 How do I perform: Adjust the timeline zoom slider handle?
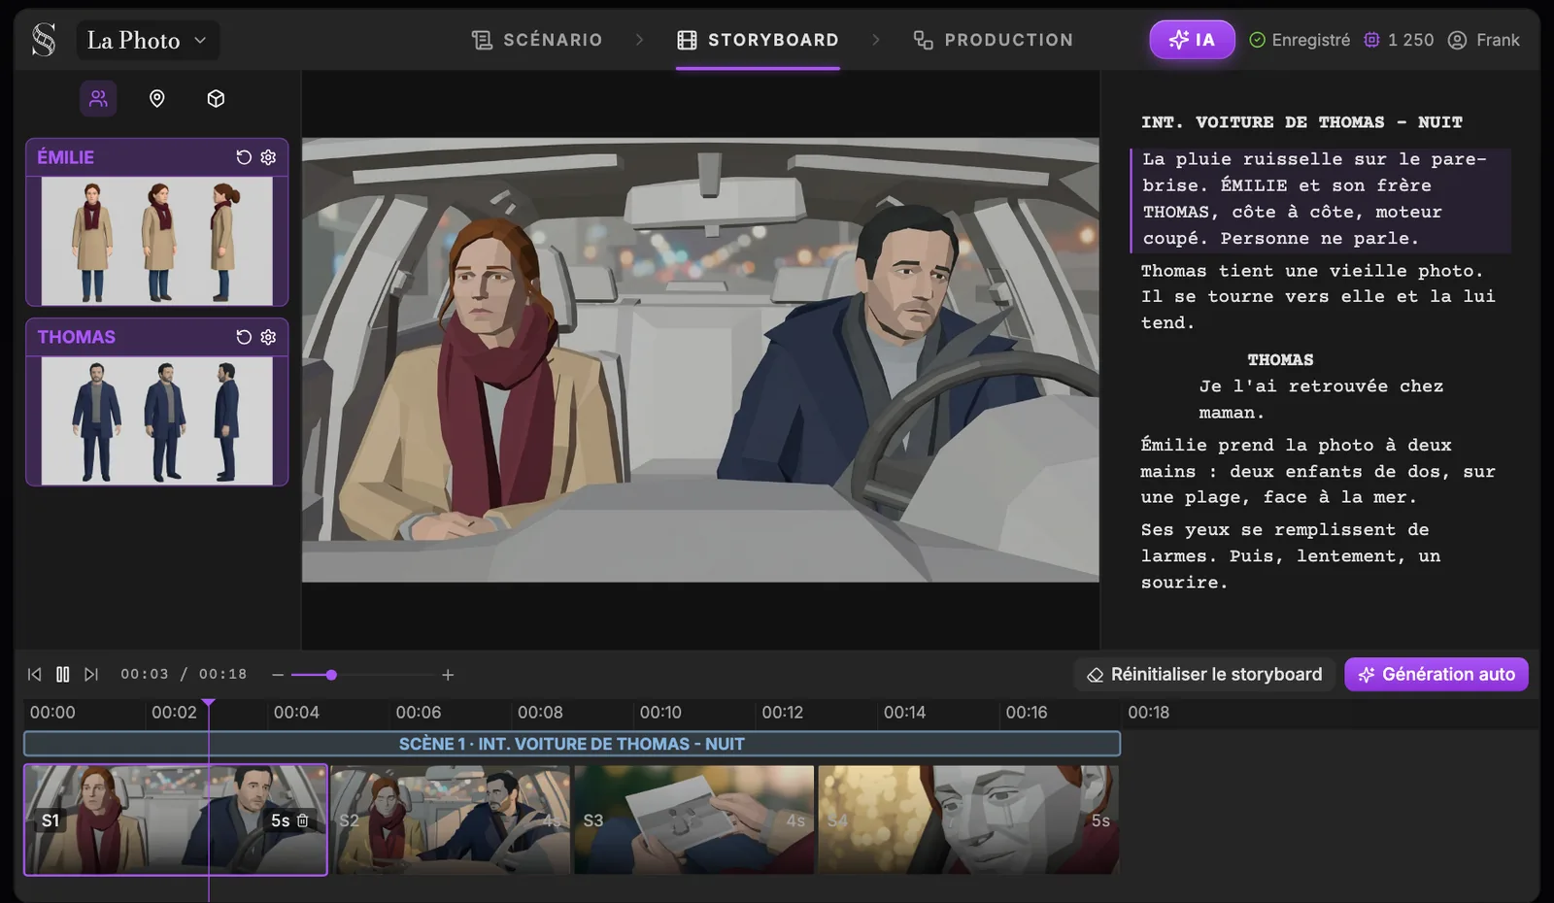[x=331, y=675]
